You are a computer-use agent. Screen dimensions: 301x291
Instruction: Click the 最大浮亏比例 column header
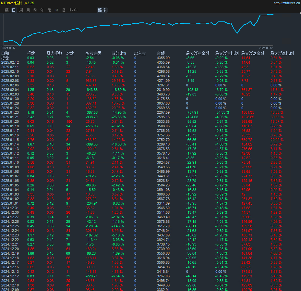(x=227, y=54)
